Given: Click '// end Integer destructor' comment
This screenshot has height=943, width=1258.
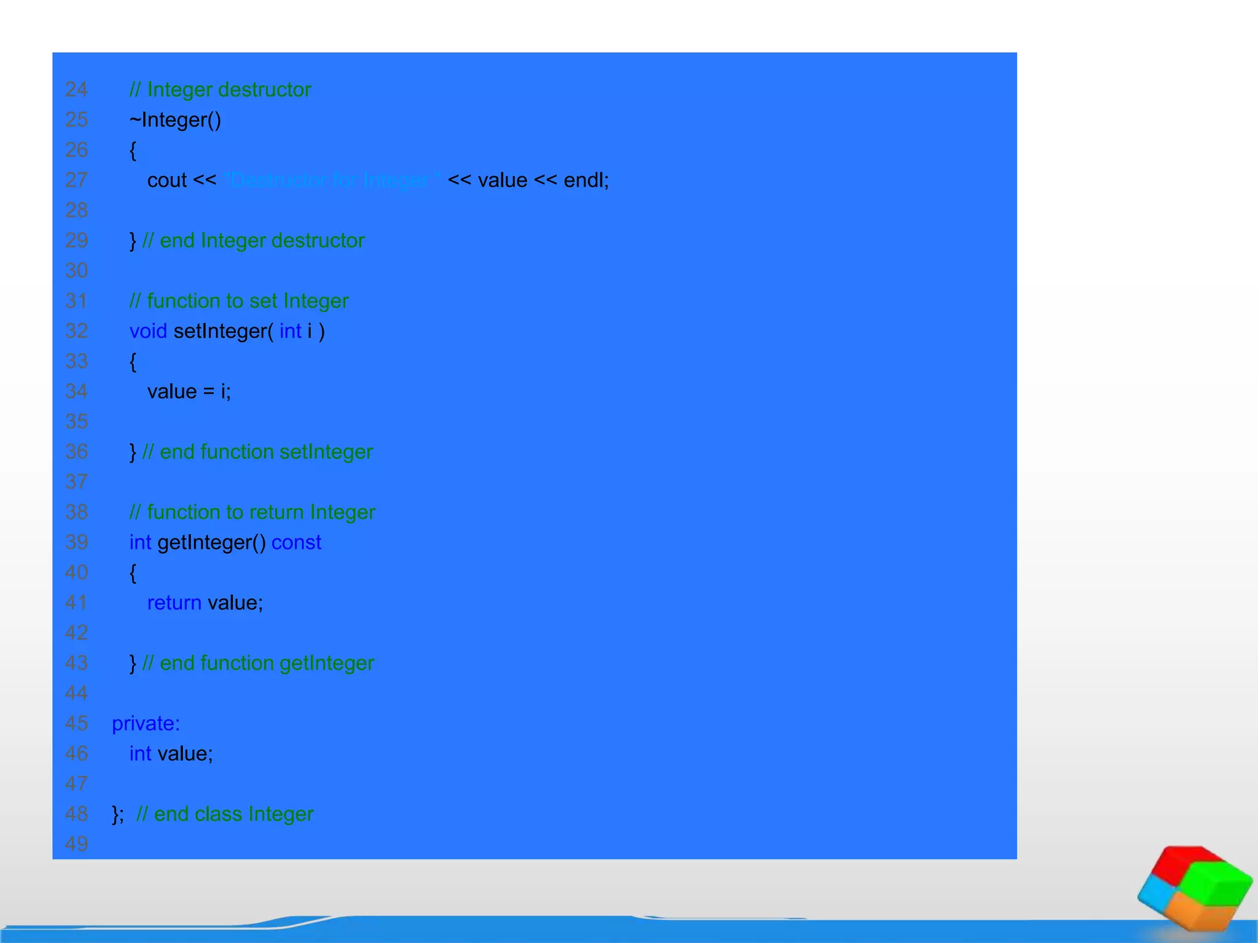Looking at the screenshot, I should (253, 241).
